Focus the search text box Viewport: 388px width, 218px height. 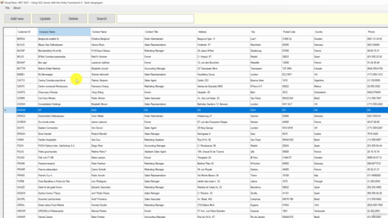pyautogui.click(x=155, y=19)
